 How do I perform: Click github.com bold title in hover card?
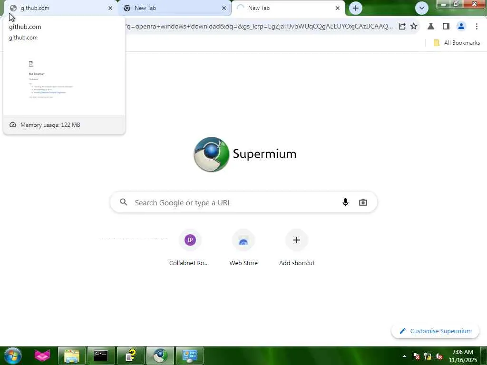(x=25, y=27)
